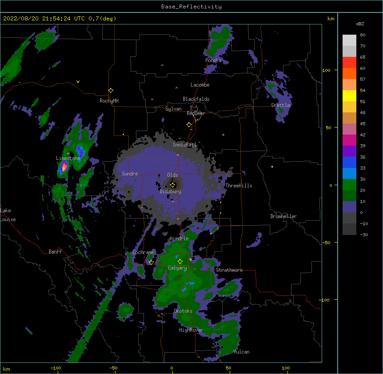
Task: Select the light gray 70–80 dBZ legend swatch
Action: tap(349, 40)
